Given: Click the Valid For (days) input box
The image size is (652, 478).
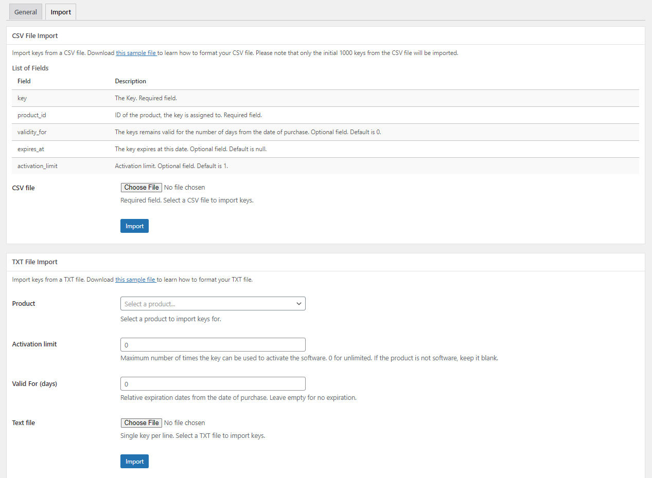Looking at the screenshot, I should [x=213, y=384].
